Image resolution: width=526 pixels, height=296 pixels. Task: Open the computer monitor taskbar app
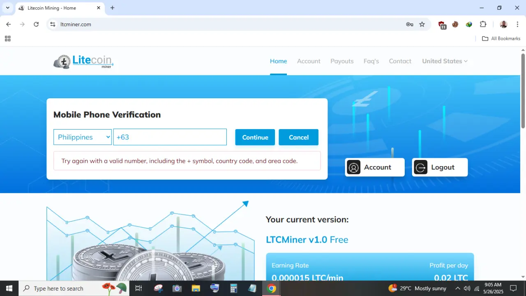(x=215, y=288)
